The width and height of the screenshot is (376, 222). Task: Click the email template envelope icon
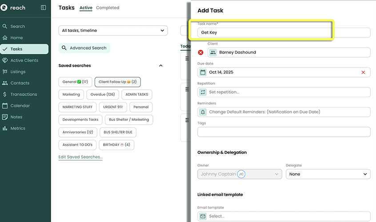coord(203,216)
